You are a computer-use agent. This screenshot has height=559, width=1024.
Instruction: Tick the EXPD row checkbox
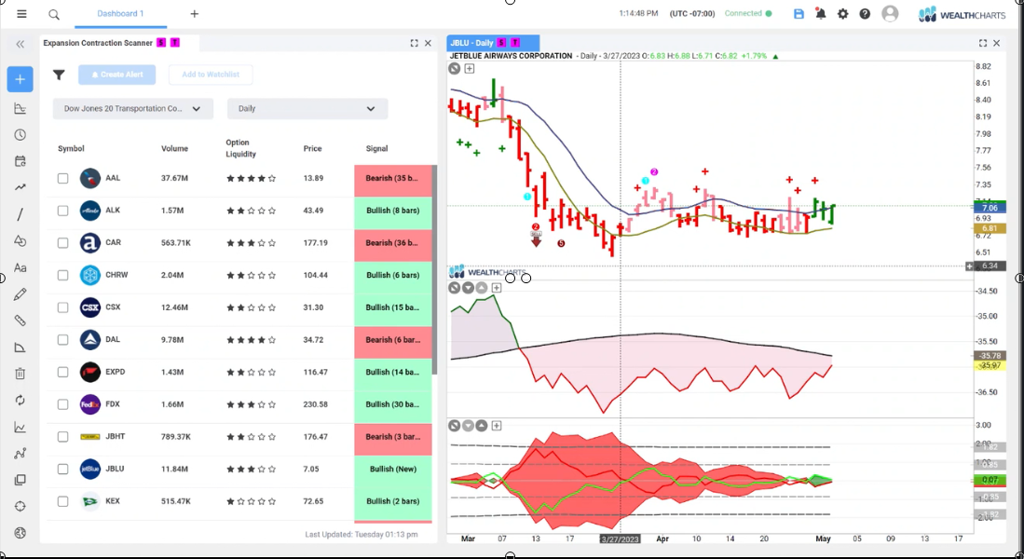(62, 373)
